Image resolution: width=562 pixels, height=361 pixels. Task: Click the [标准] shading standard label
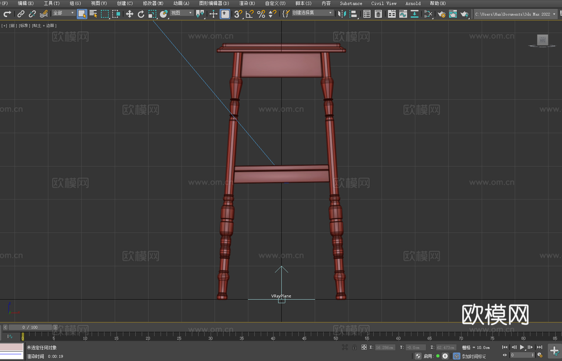pyautogui.click(x=25, y=26)
